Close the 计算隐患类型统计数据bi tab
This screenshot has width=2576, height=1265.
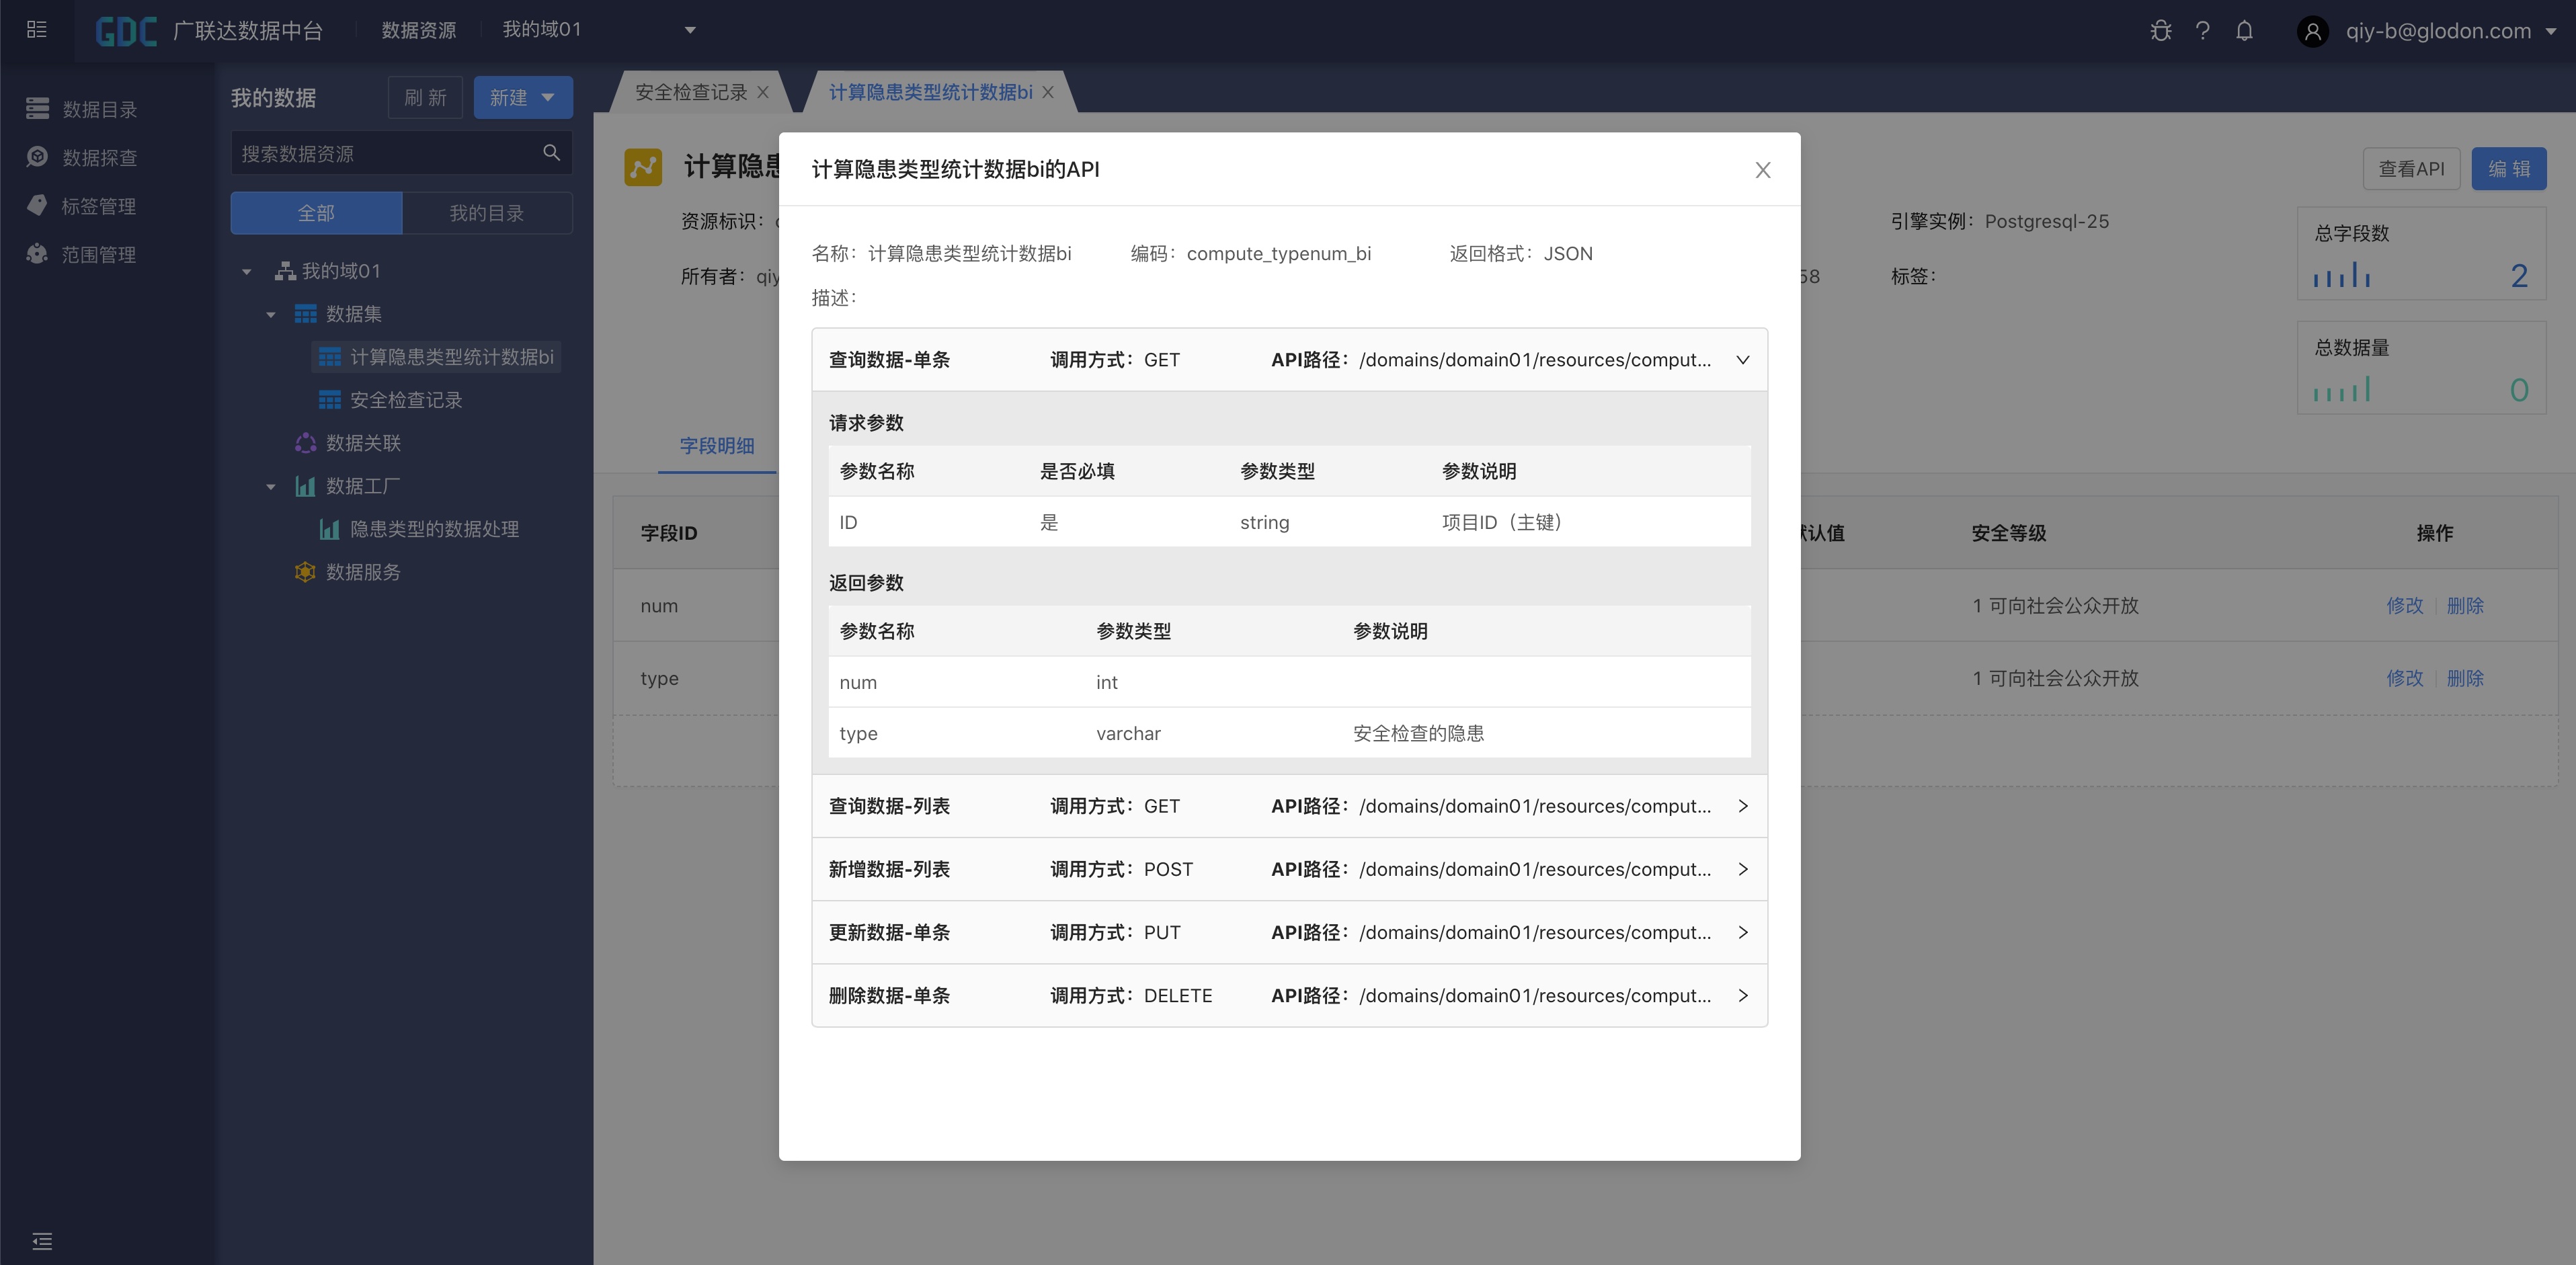coord(1047,92)
